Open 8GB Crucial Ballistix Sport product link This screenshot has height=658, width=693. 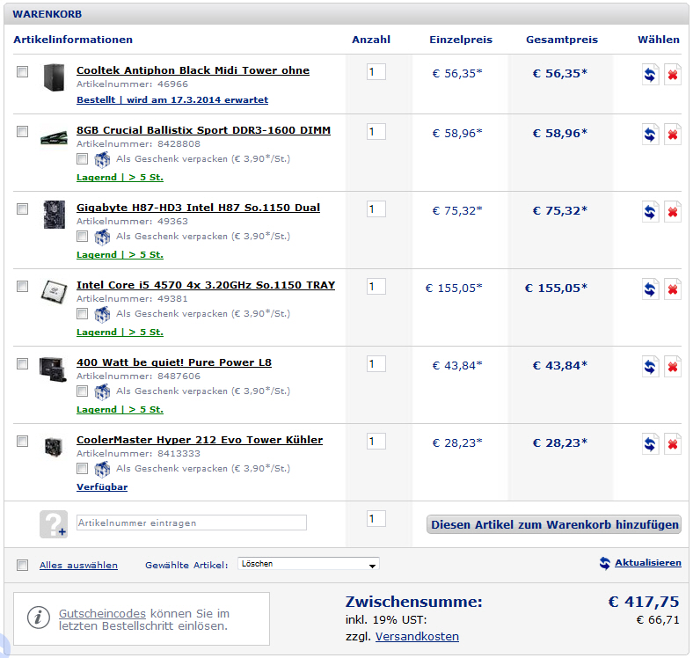(x=203, y=130)
